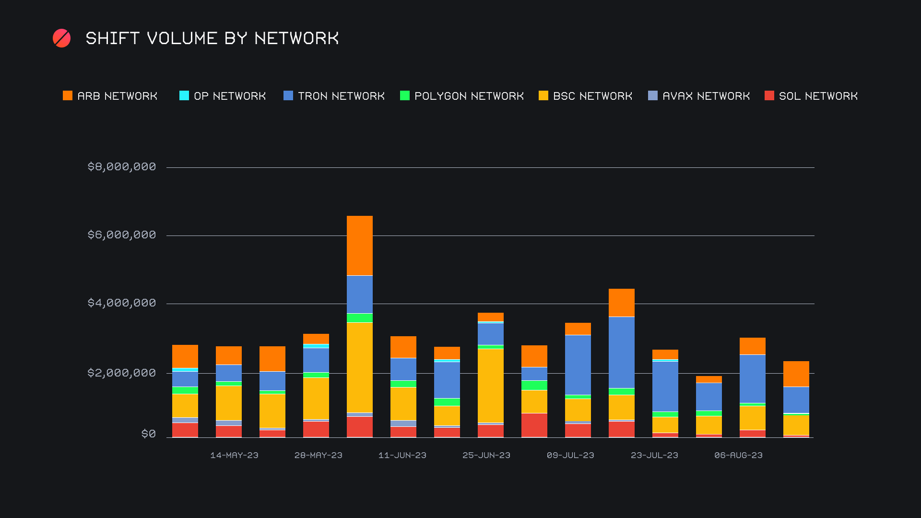
Task: Click the OP Network cyan legend swatch
Action: pyautogui.click(x=184, y=96)
